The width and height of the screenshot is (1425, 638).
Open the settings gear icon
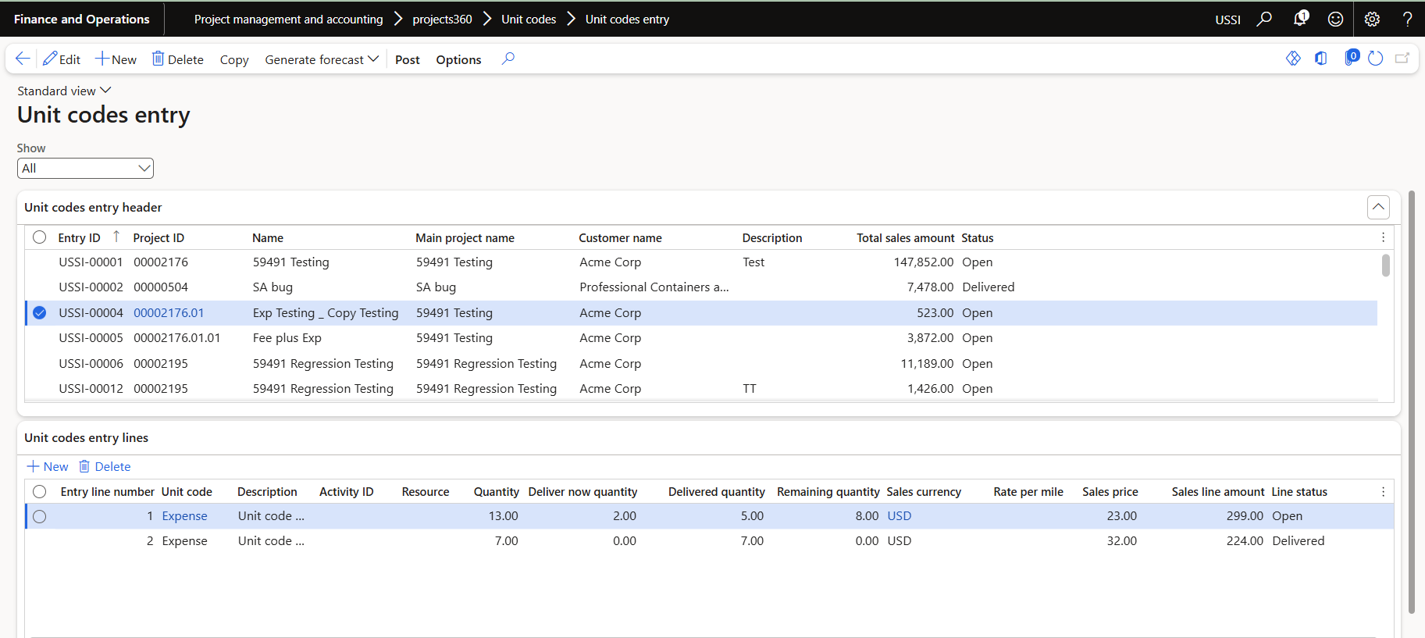click(1372, 19)
